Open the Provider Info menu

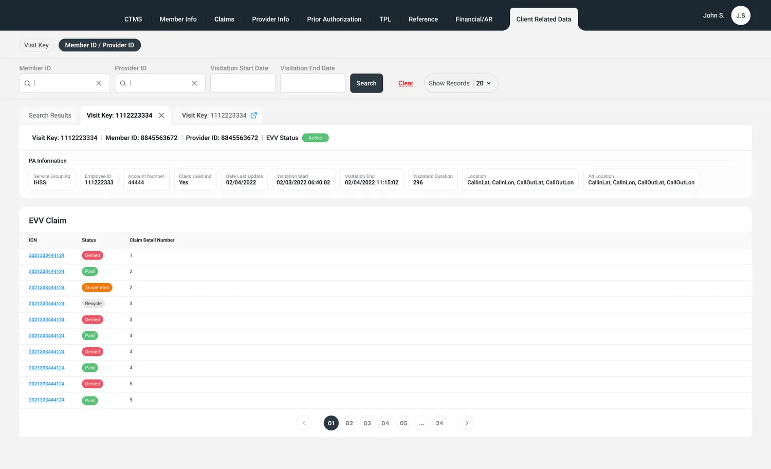point(270,19)
